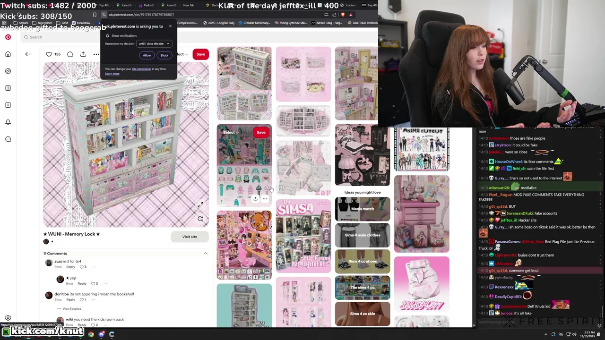Image resolution: width=605 pixels, height=340 pixels.
Task: Collapse the 11 Comments section
Action: pyautogui.click(x=206, y=254)
